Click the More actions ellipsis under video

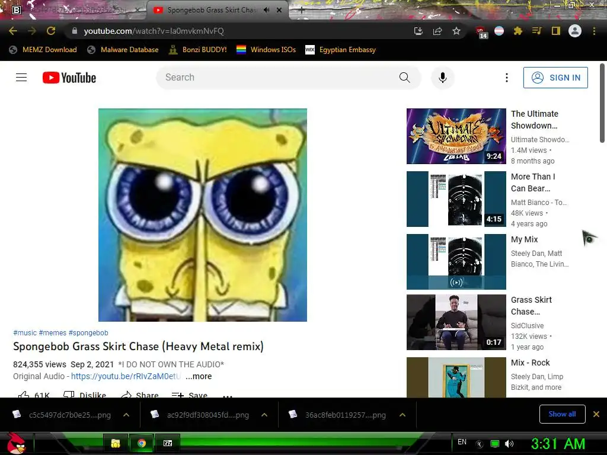point(228,395)
